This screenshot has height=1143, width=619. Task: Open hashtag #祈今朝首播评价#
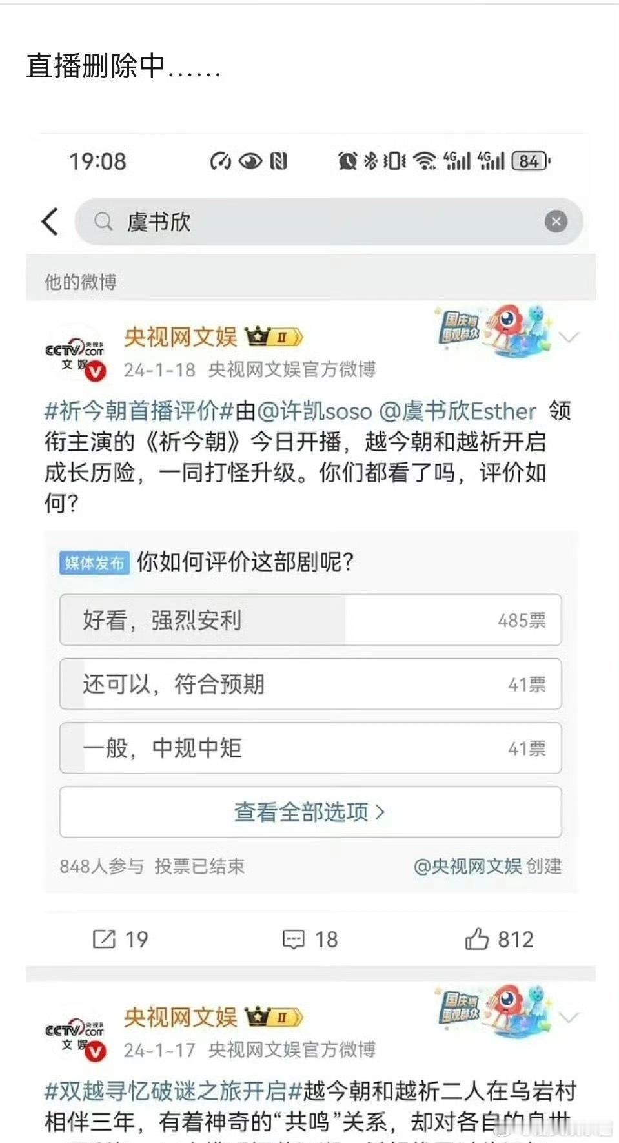139,411
